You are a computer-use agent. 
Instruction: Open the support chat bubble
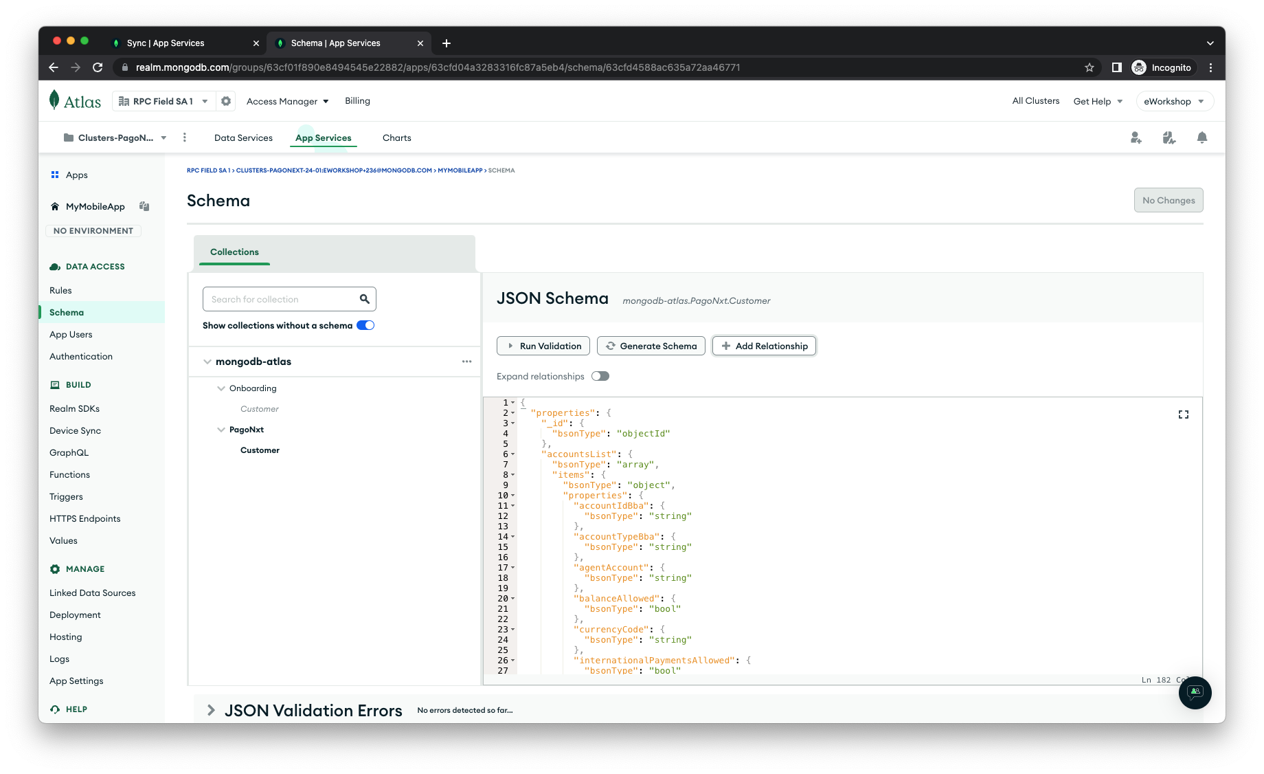(1195, 692)
